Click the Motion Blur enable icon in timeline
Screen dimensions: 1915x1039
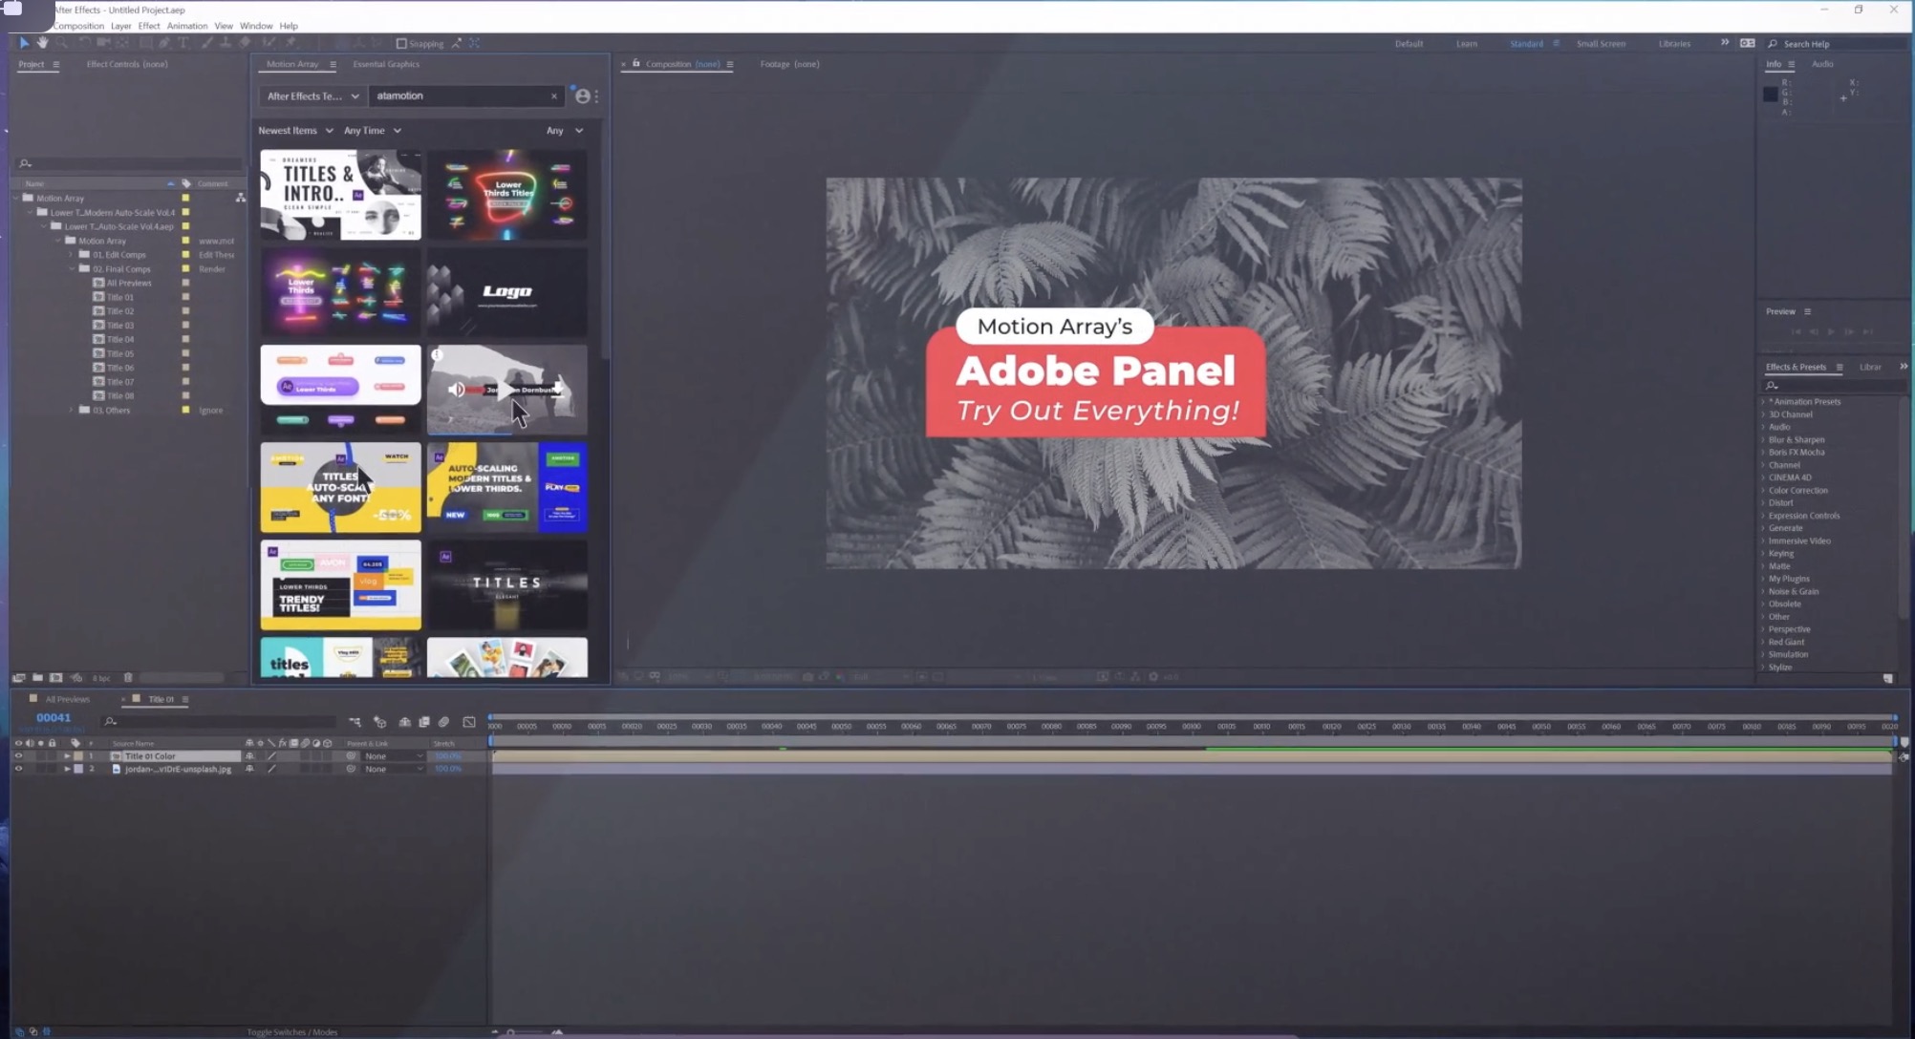(x=443, y=722)
